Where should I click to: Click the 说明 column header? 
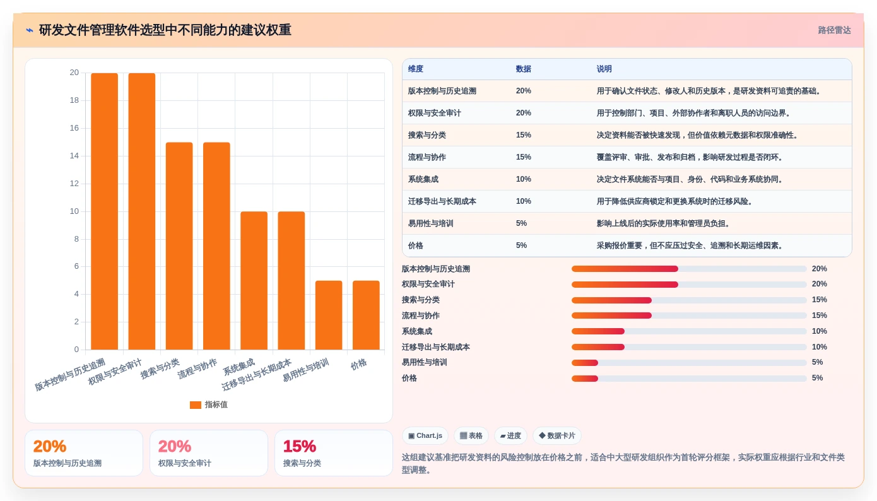pyautogui.click(x=604, y=69)
